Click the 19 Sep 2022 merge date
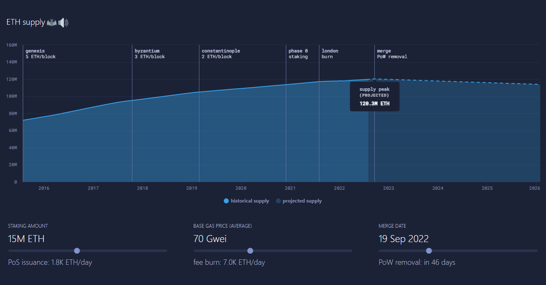Image resolution: width=546 pixels, height=285 pixels. [403, 239]
